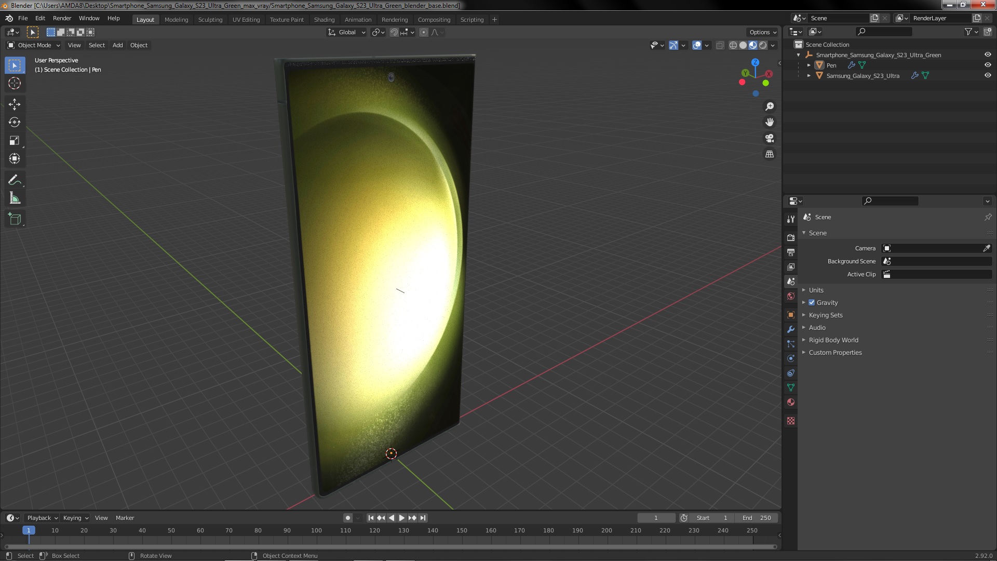Activate the Select Box tool
This screenshot has width=997, height=561.
[15, 65]
